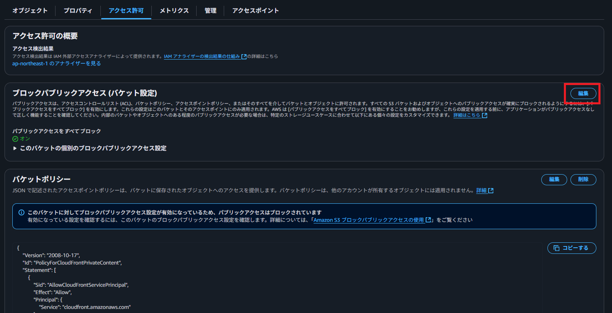Click 編集 in the バケットポリシー section
This screenshot has width=612, height=313.
tap(554, 180)
